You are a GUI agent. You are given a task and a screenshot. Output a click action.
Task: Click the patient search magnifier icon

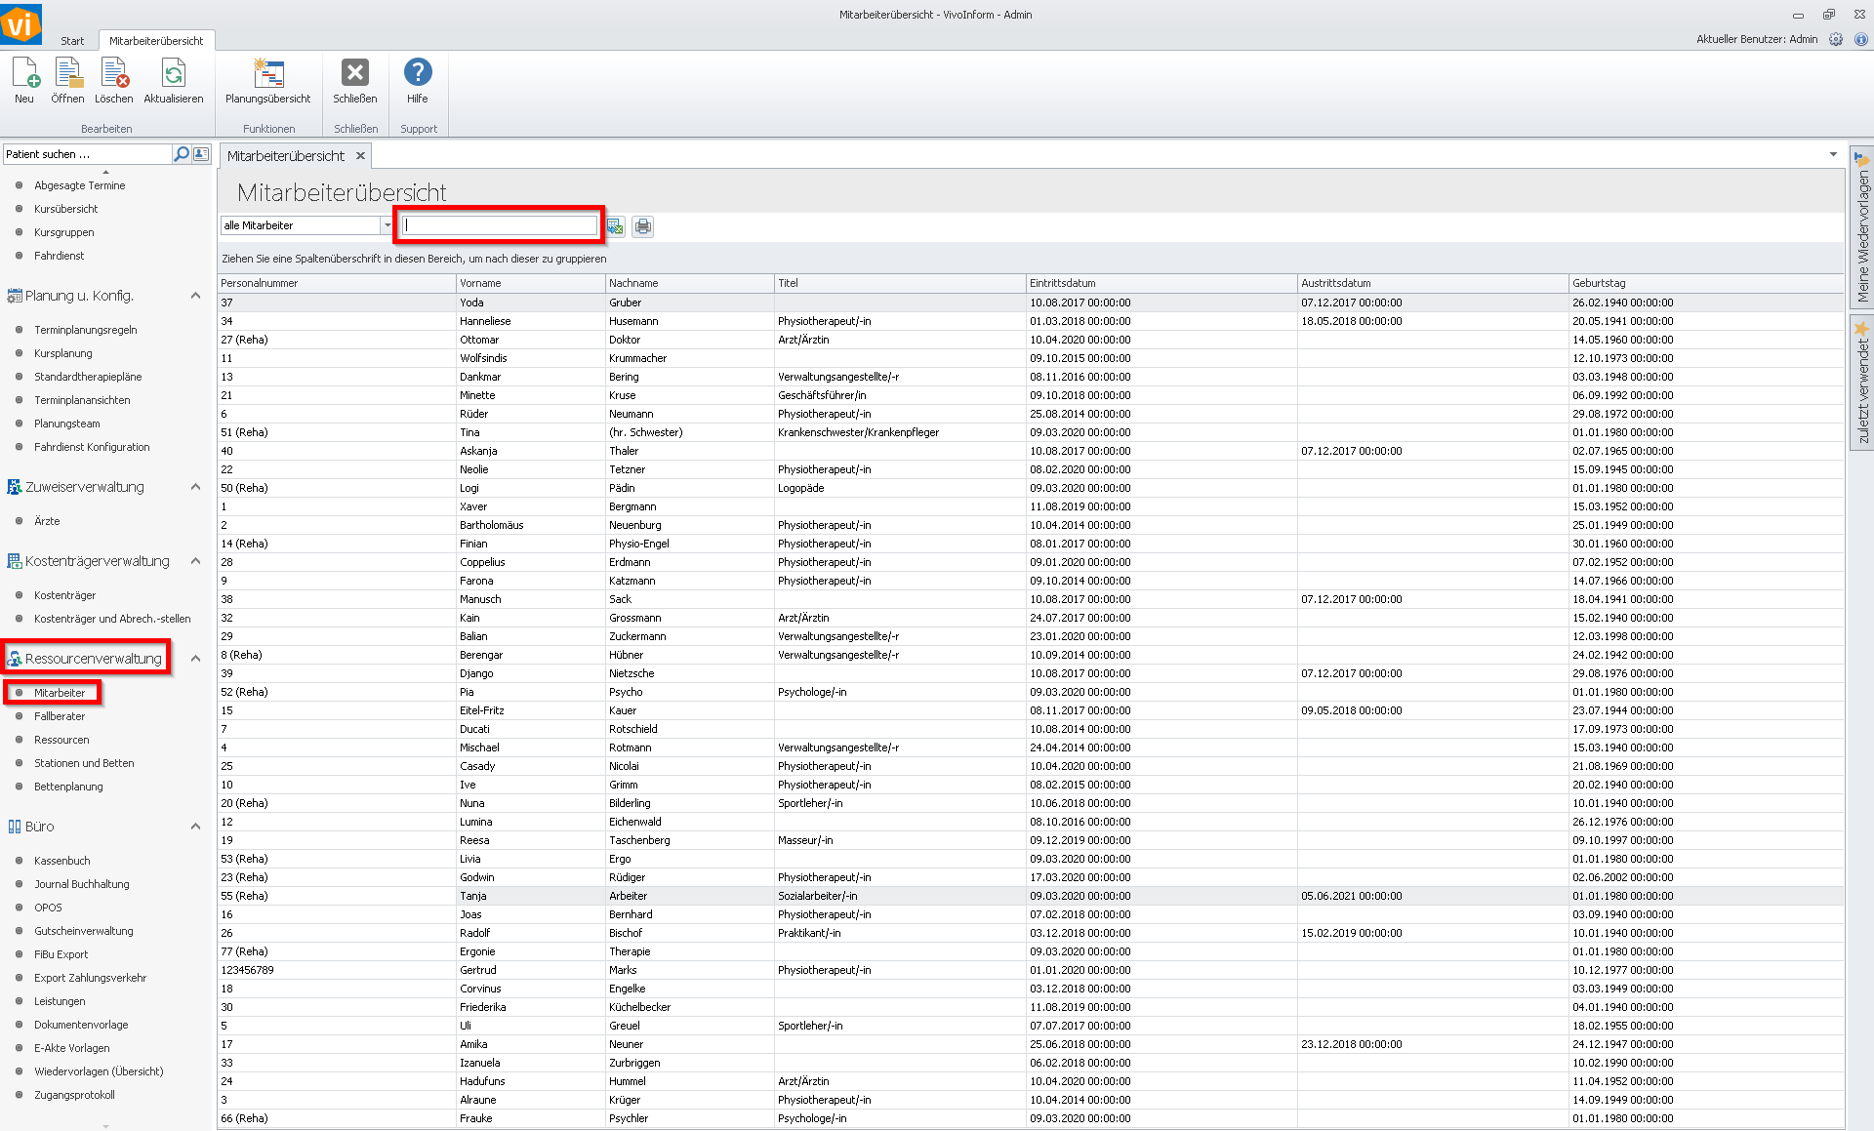(x=182, y=154)
